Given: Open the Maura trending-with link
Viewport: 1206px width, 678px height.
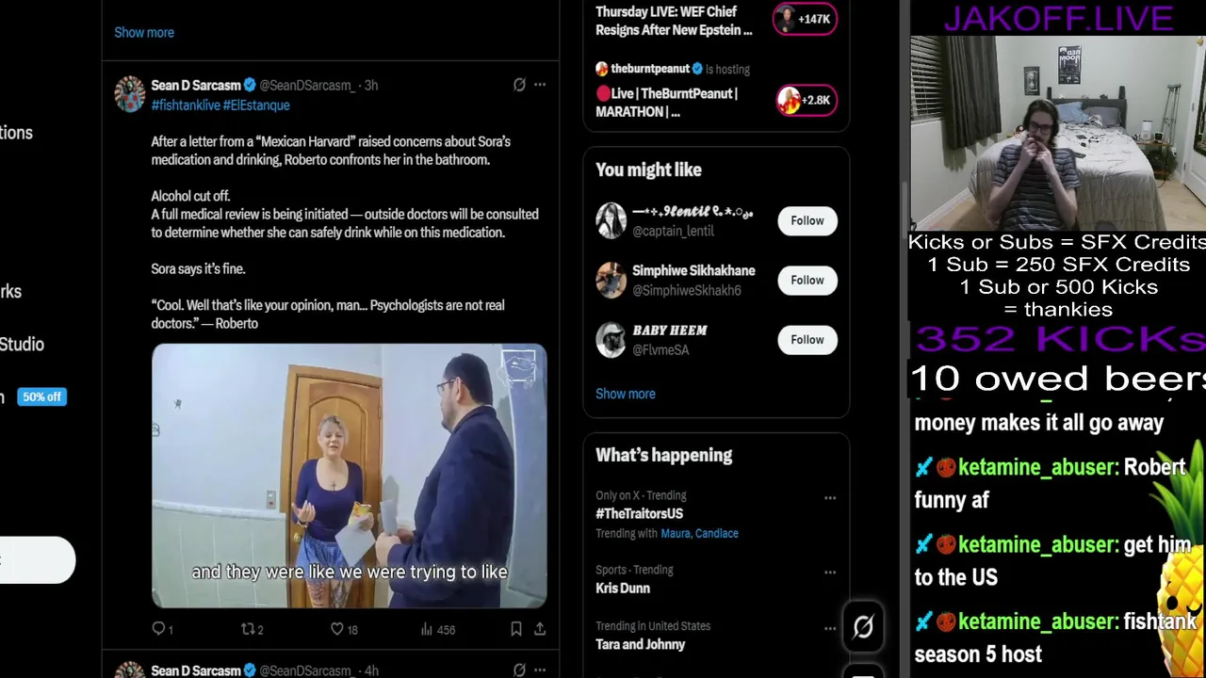Looking at the screenshot, I should tap(676, 533).
